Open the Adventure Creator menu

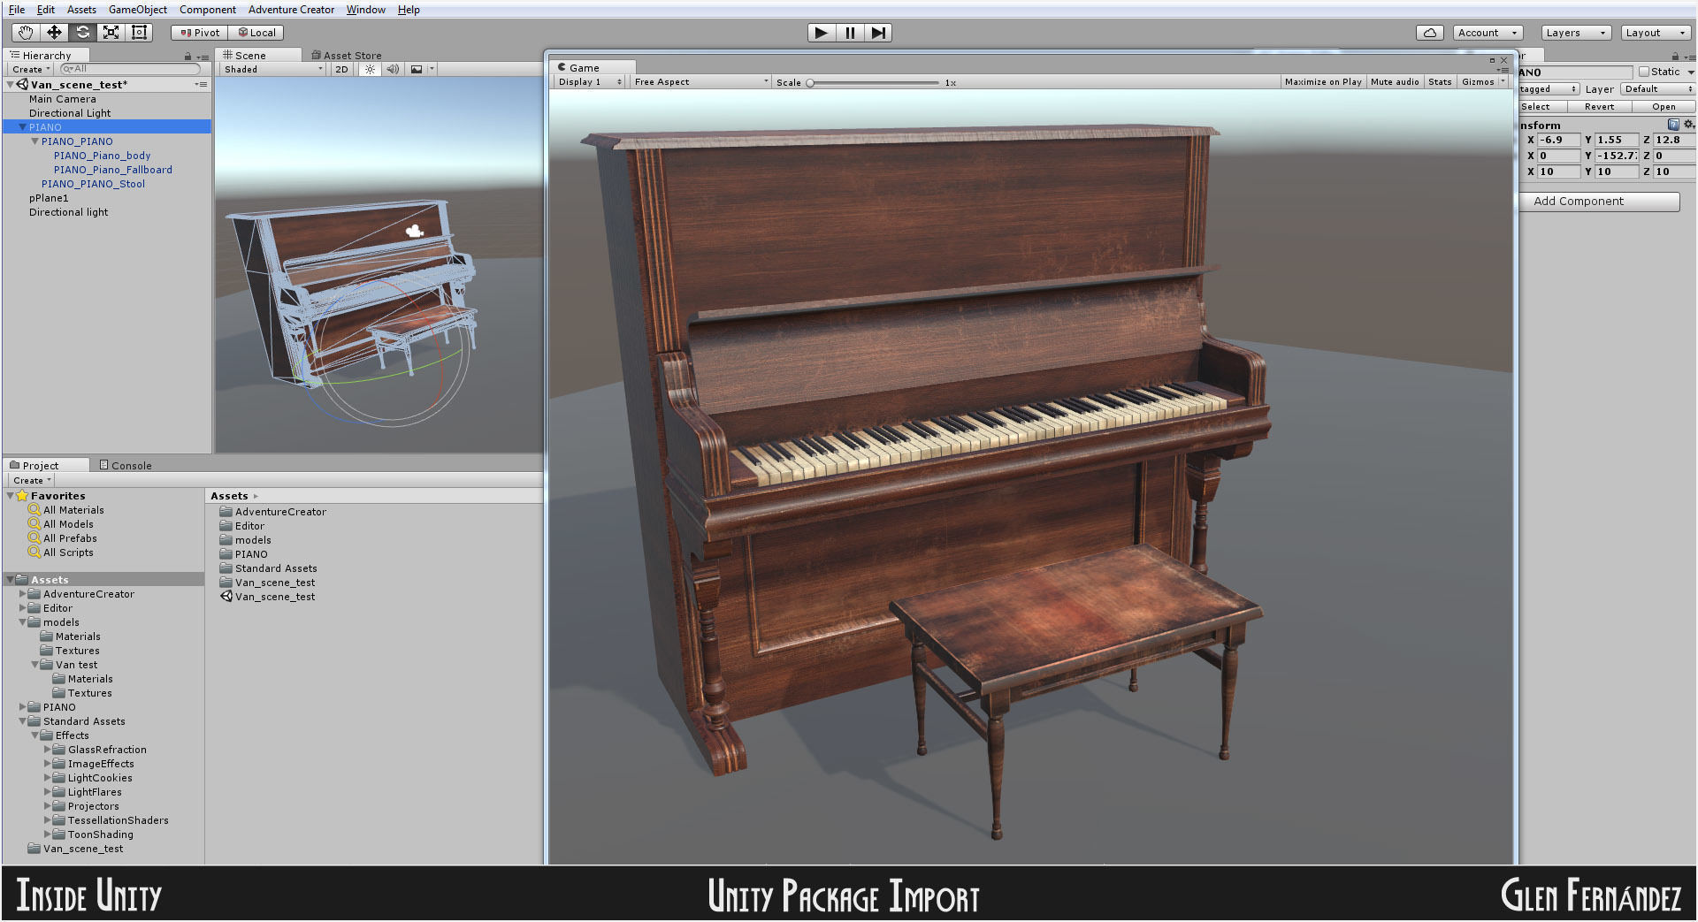click(x=291, y=10)
